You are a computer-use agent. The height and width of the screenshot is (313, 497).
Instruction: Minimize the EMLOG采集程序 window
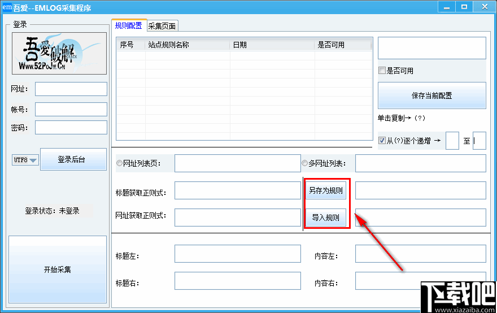point(447,7)
